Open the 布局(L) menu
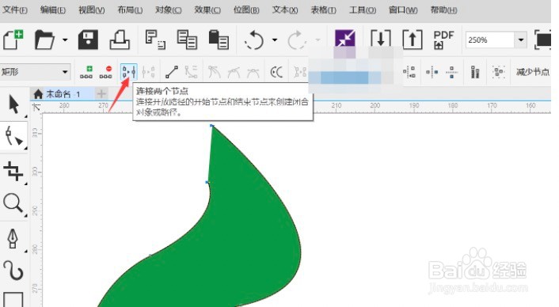Image resolution: width=559 pixels, height=307 pixels. [130, 10]
